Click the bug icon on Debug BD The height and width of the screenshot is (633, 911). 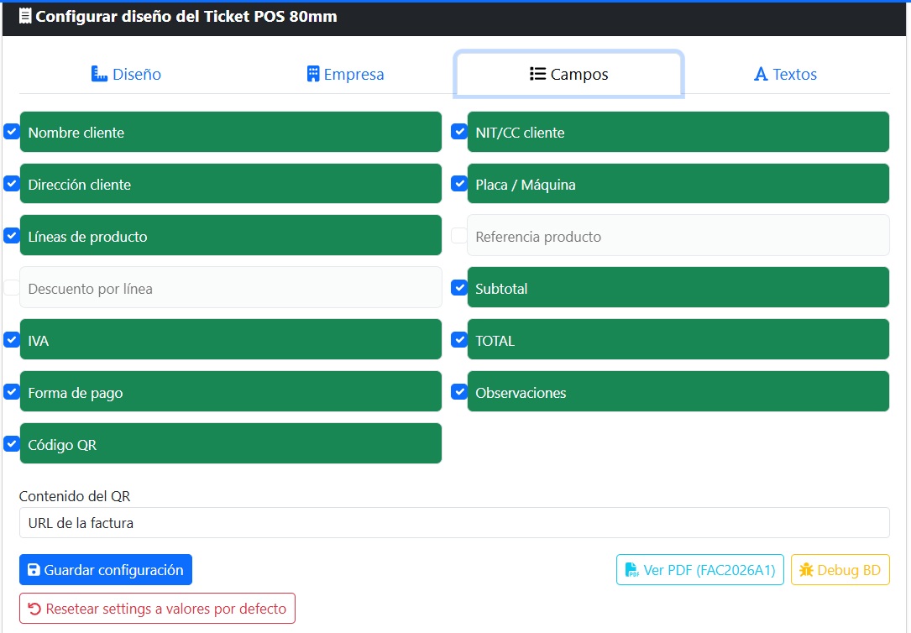pos(806,571)
